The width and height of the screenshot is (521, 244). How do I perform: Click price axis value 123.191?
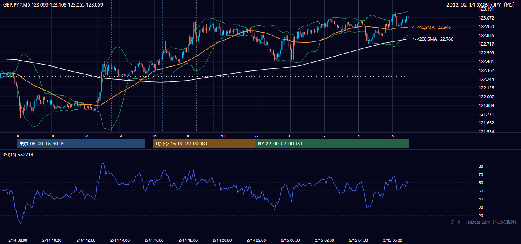click(x=487, y=9)
